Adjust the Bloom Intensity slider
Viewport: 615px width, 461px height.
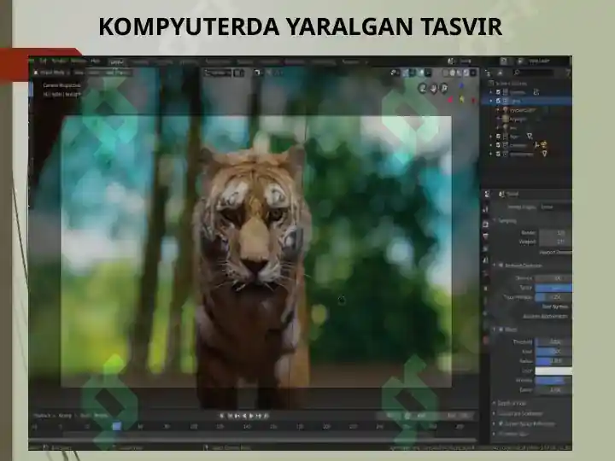[553, 380]
